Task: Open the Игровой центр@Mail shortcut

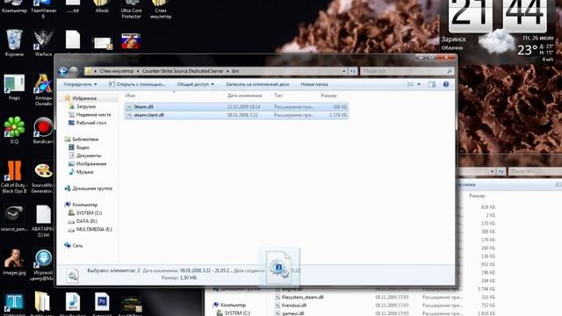Action: pyautogui.click(x=43, y=265)
